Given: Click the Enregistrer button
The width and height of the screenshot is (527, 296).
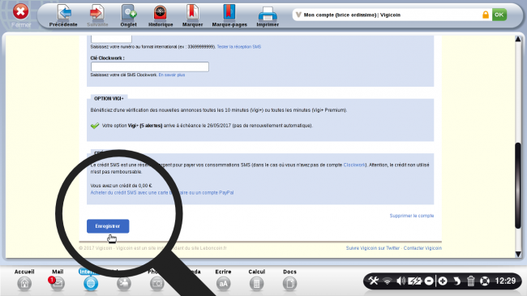Looking at the screenshot, I should [x=108, y=226].
